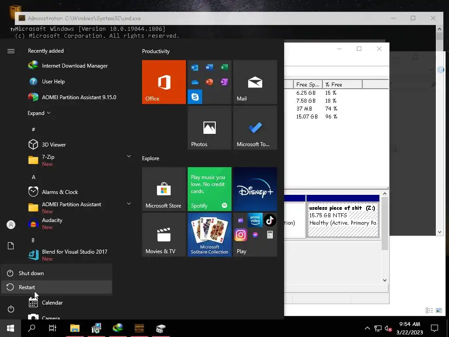The width and height of the screenshot is (449, 337).
Task: Sort Disk Management by Free Space column
Action: pyautogui.click(x=308, y=85)
